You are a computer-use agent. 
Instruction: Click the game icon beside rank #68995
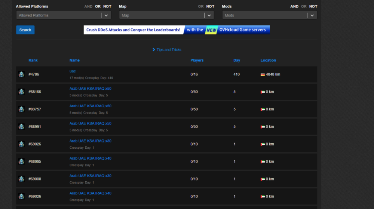pos(21,162)
